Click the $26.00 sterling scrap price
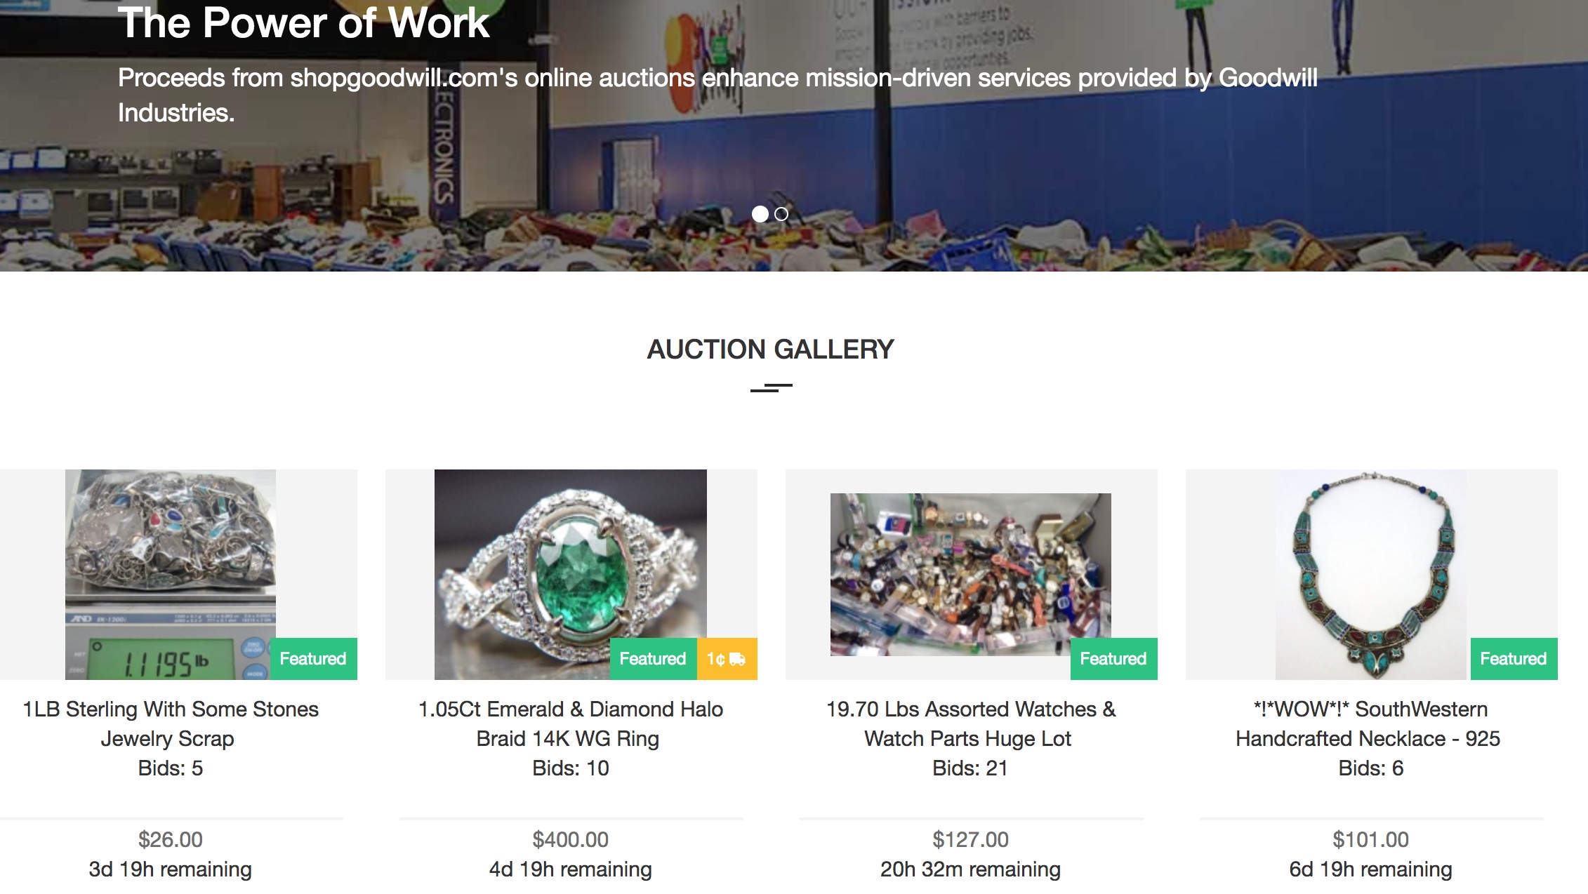Image resolution: width=1588 pixels, height=894 pixels. (x=171, y=839)
